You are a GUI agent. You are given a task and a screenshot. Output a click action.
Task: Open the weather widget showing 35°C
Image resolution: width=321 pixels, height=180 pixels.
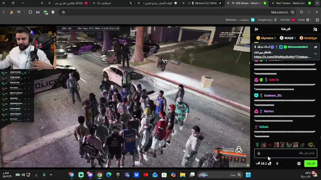tap(309, 175)
